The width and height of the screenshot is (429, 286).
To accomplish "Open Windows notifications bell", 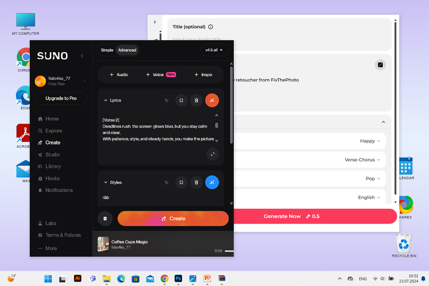I will (423, 278).
